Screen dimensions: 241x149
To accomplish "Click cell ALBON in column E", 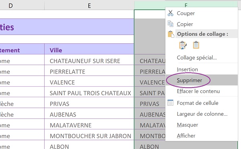I will coord(89,145).
